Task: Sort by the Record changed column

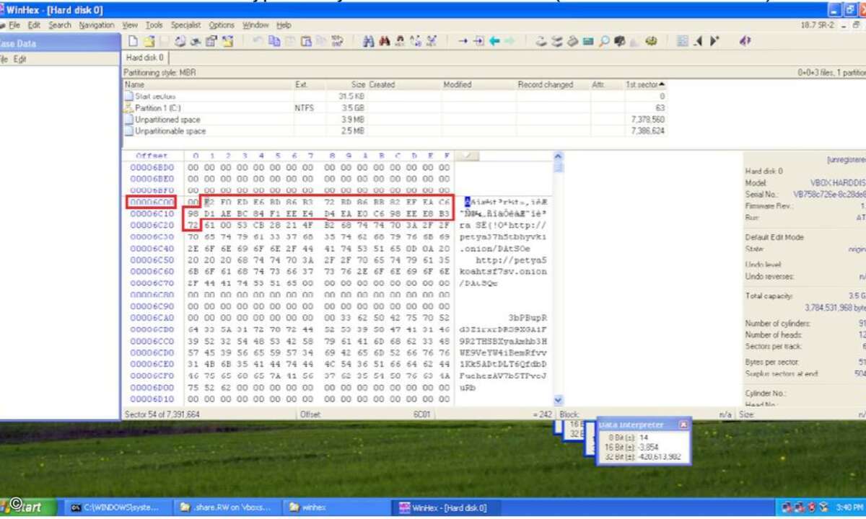Action: coord(553,84)
